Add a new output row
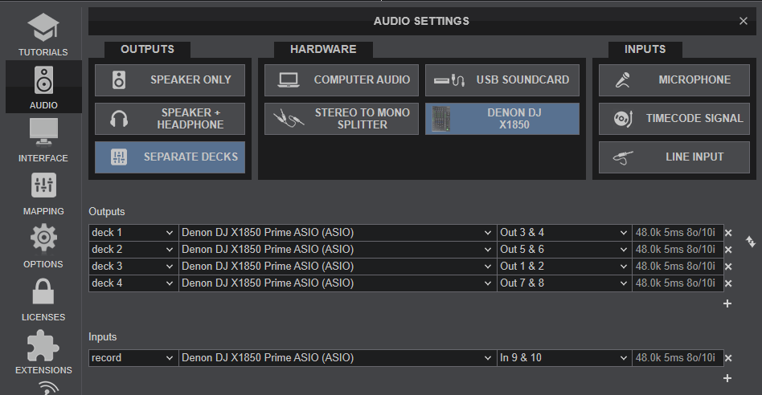The image size is (762, 395). pyautogui.click(x=727, y=303)
